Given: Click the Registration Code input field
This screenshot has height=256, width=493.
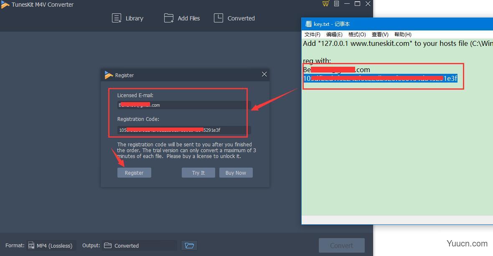Looking at the screenshot, I should (x=182, y=130).
